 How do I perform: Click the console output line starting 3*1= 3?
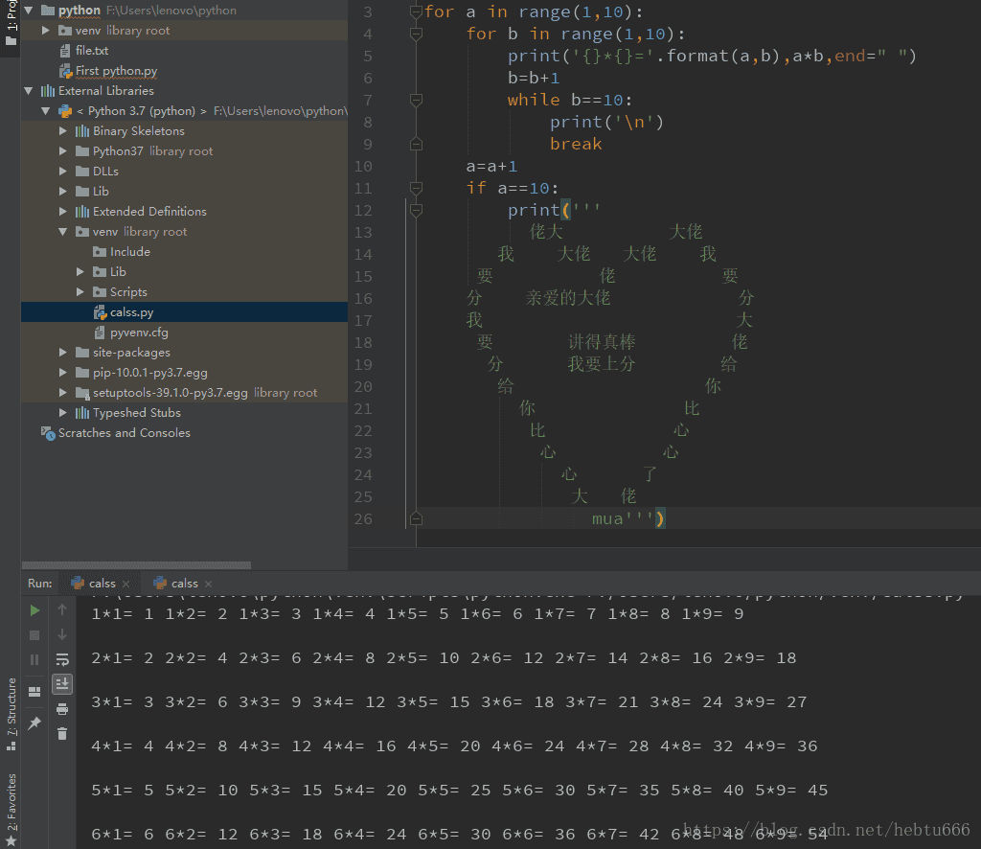[448, 702]
